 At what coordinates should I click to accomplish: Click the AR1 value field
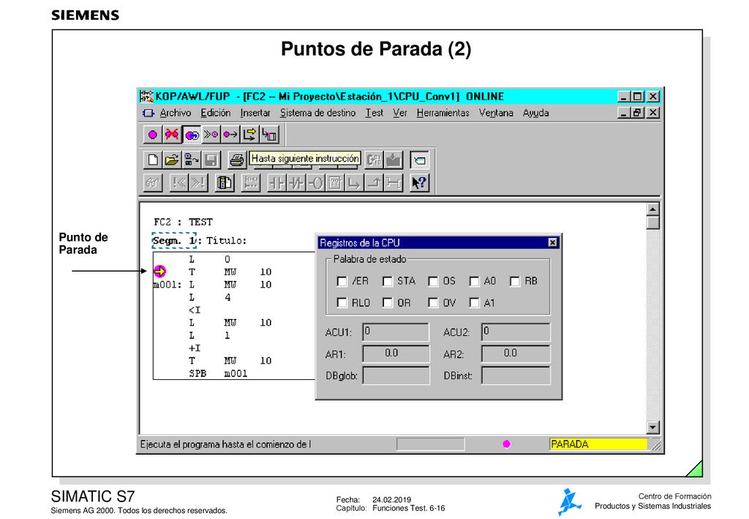click(396, 354)
